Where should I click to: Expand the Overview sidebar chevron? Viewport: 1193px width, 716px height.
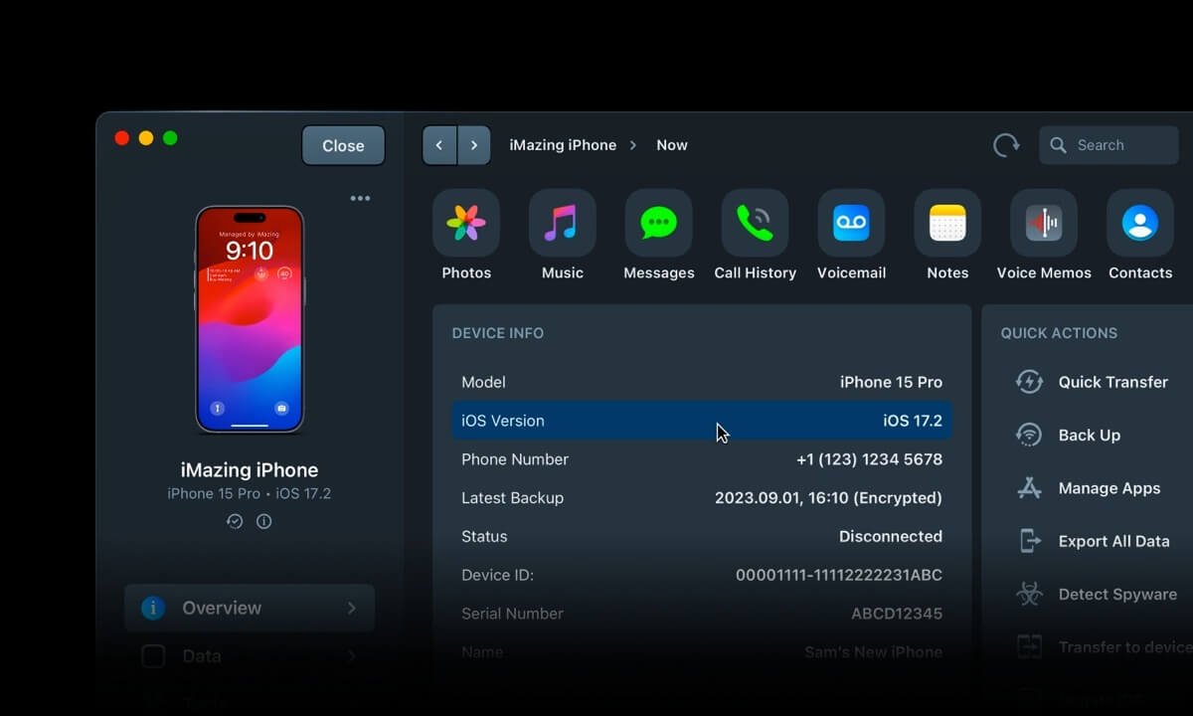(x=351, y=608)
